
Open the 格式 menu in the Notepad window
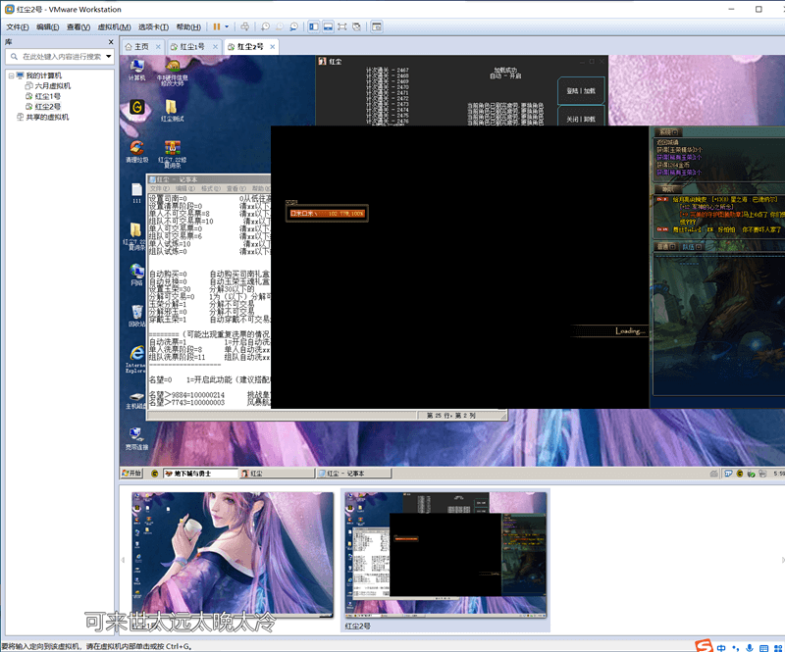(x=211, y=188)
